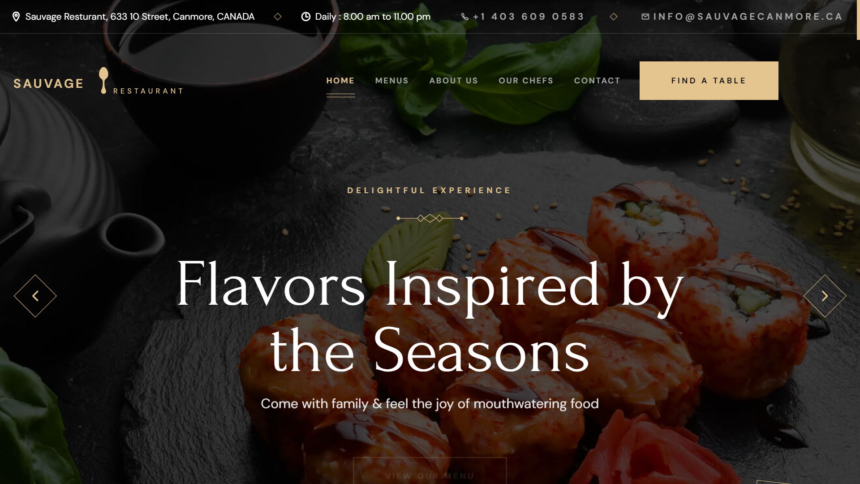Open the Home menu item
This screenshot has height=484, width=860.
coord(340,81)
